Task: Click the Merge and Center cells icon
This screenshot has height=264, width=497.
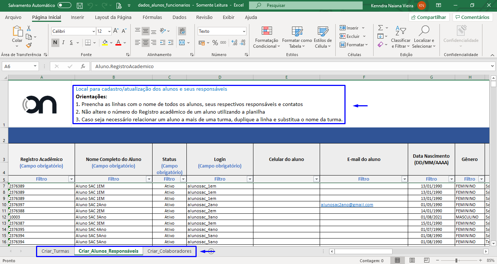Action: click(182, 43)
